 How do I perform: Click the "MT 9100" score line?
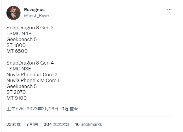tap(16, 98)
